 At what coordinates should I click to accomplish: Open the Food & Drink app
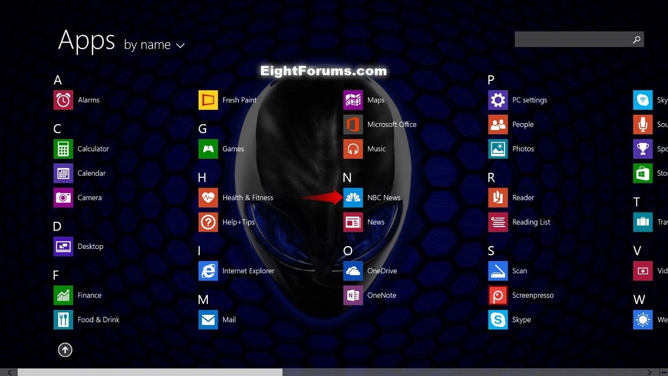(63, 320)
